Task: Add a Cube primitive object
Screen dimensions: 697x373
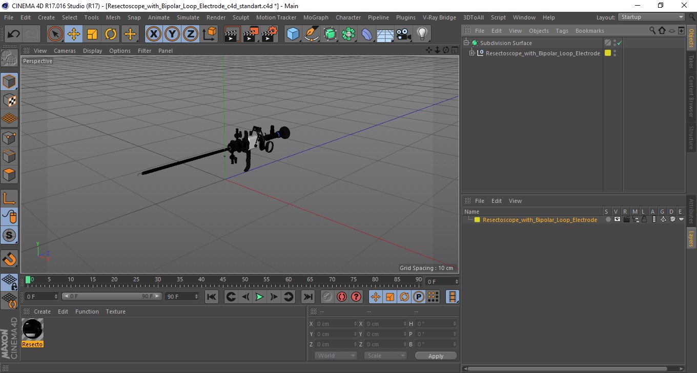Action: [x=293, y=34]
